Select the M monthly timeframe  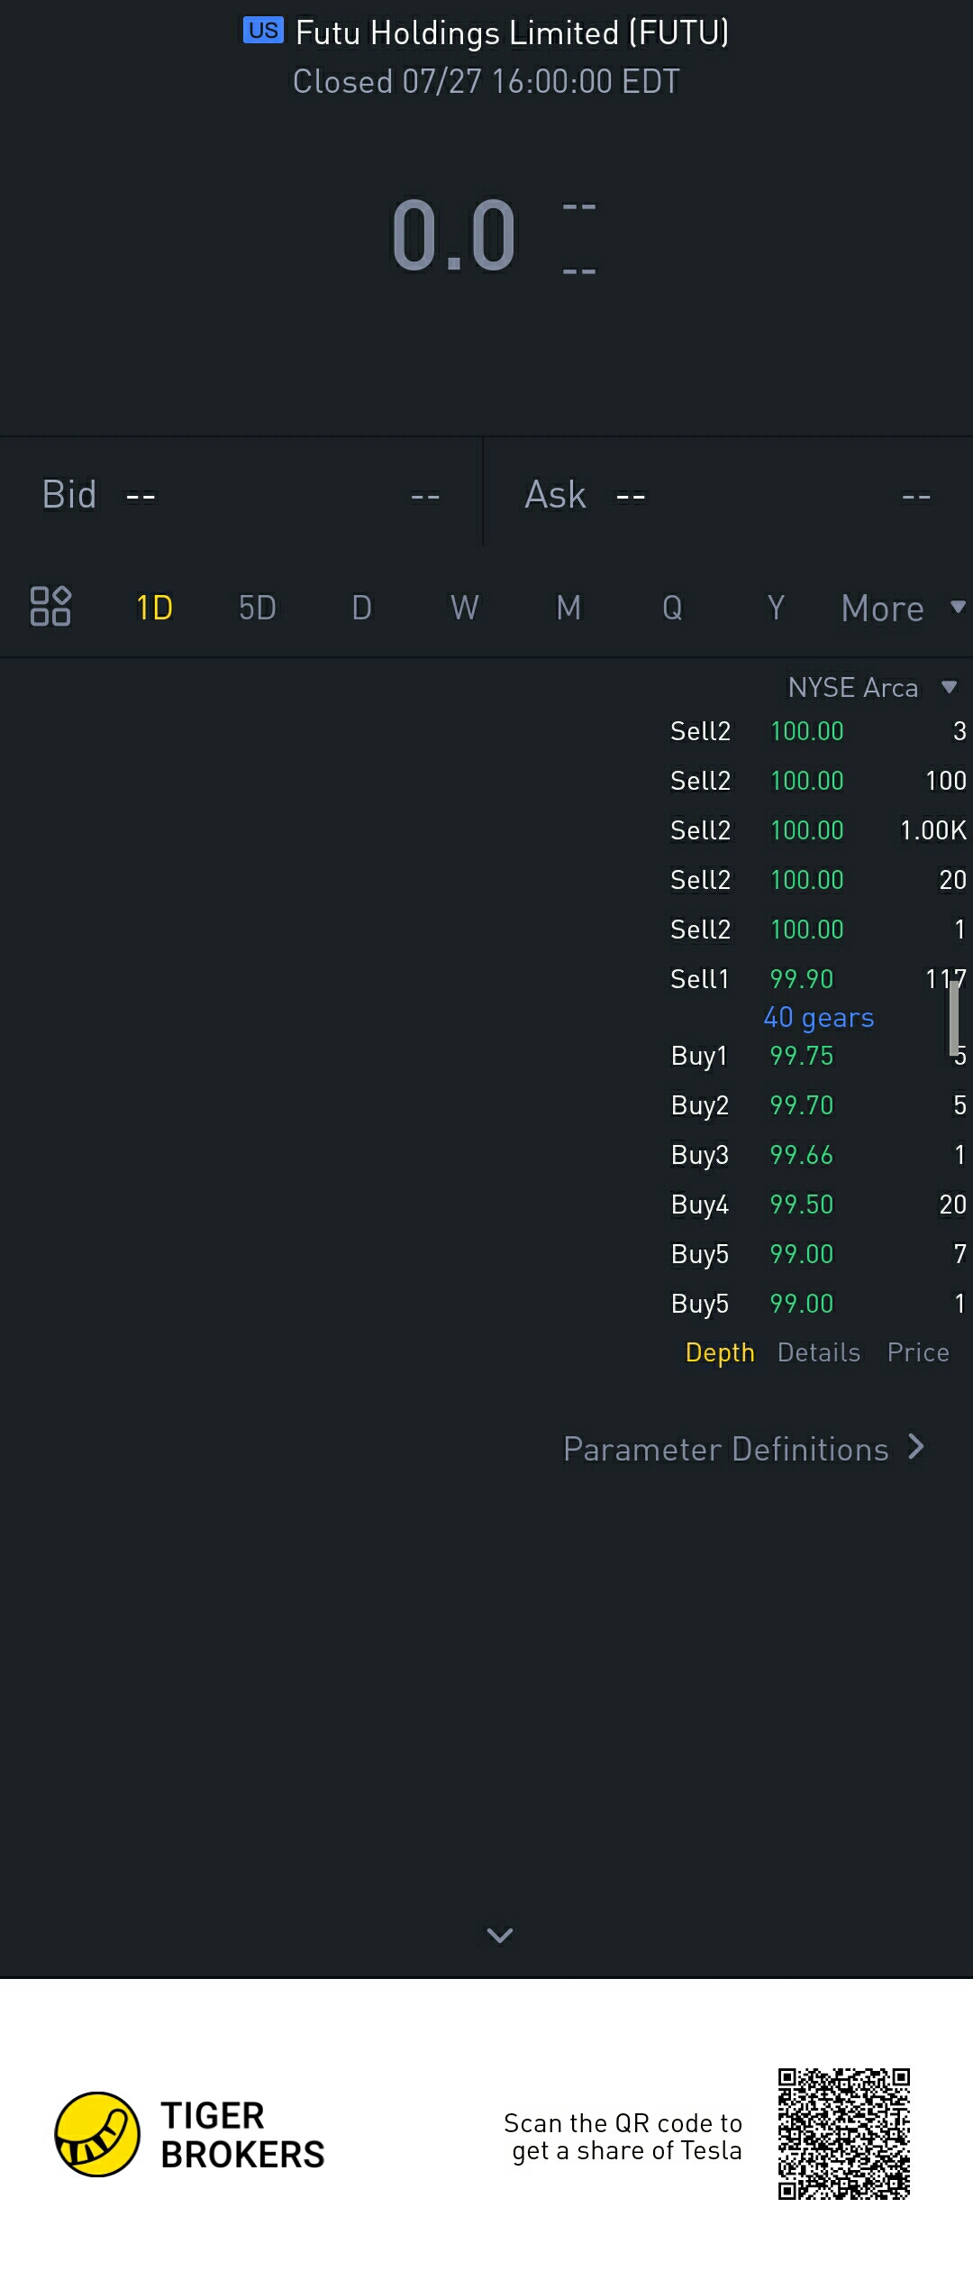click(568, 608)
